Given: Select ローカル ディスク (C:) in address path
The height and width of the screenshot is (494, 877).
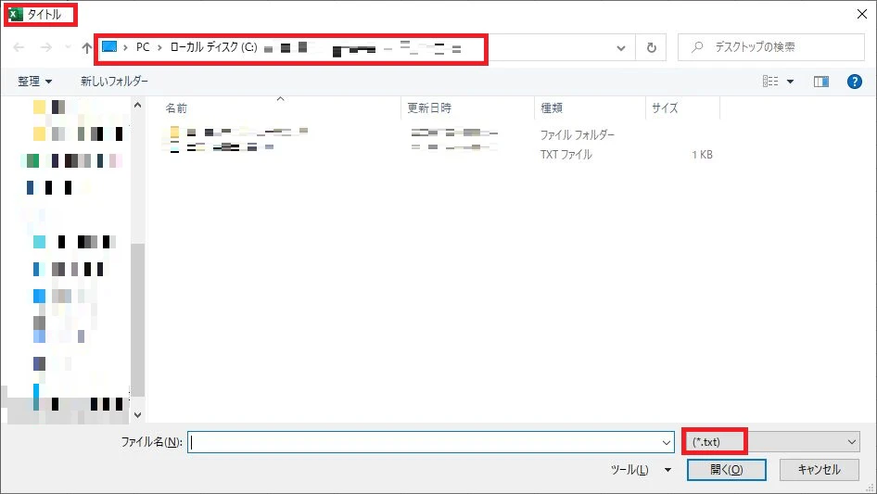Looking at the screenshot, I should (x=213, y=47).
